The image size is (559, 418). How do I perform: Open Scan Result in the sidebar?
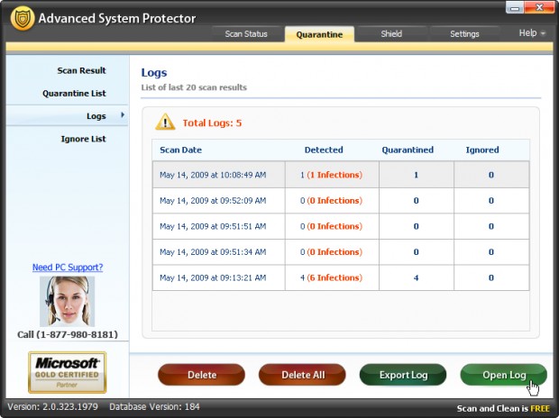[82, 70]
